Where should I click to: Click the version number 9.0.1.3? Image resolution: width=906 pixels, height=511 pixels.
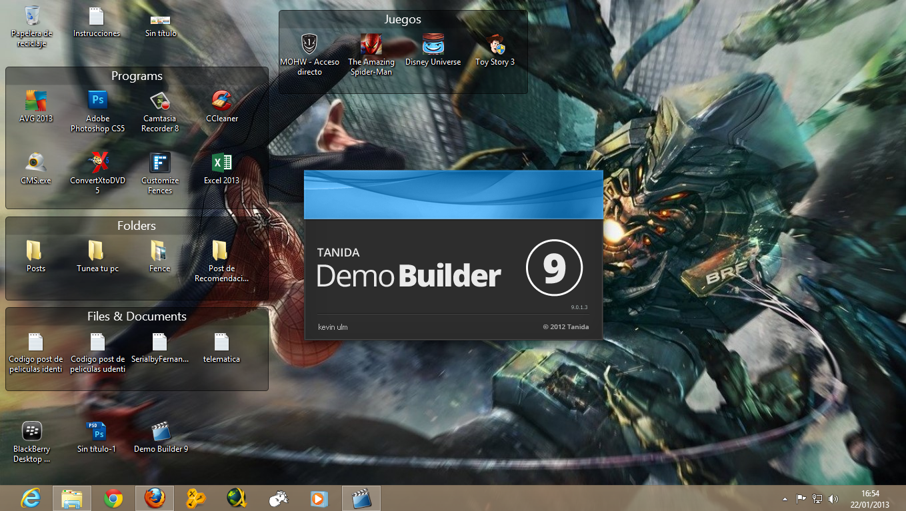[579, 307]
